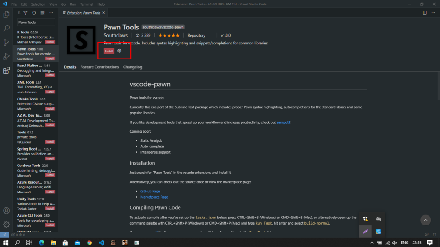
Task: Show errors and warnings in status bar
Action: (x=18, y=235)
